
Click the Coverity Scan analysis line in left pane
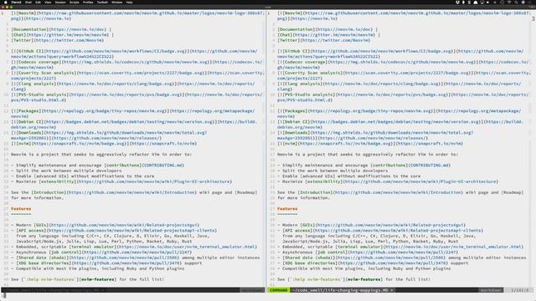137,75
